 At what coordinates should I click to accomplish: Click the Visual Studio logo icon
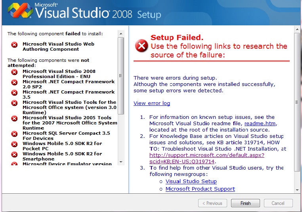pos(20,11)
